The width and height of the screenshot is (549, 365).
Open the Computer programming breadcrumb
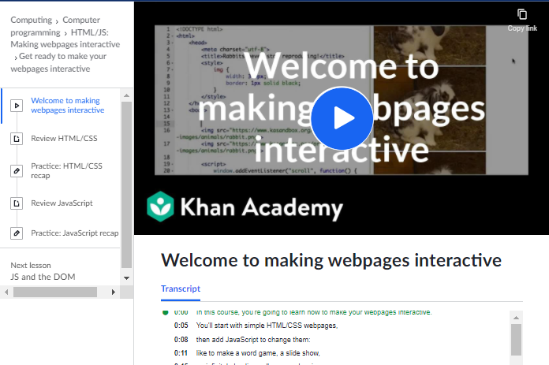click(x=55, y=26)
